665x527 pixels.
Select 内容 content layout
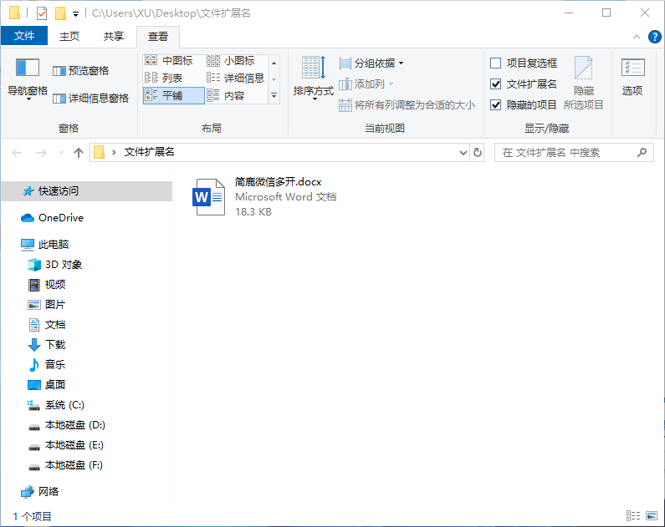point(226,96)
